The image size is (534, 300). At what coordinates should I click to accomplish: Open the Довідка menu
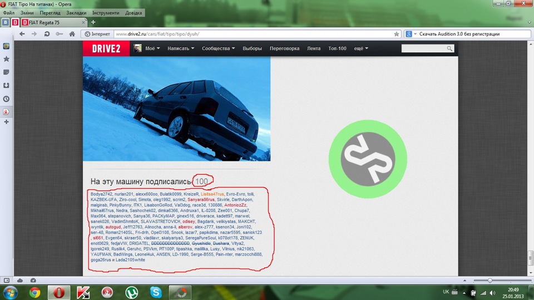click(133, 13)
